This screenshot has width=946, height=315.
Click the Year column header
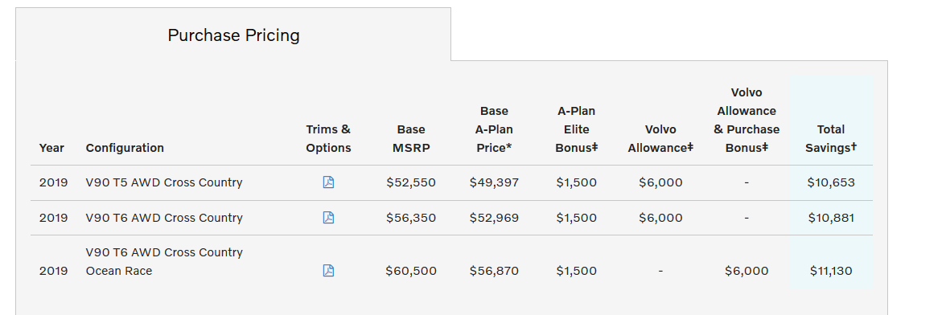tap(51, 148)
